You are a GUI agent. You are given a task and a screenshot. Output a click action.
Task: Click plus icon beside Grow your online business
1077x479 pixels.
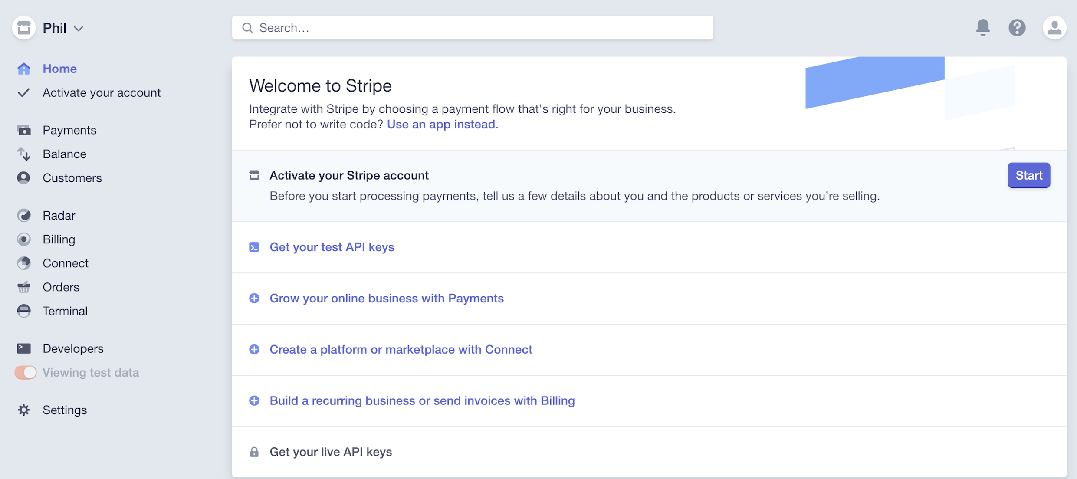coord(254,298)
